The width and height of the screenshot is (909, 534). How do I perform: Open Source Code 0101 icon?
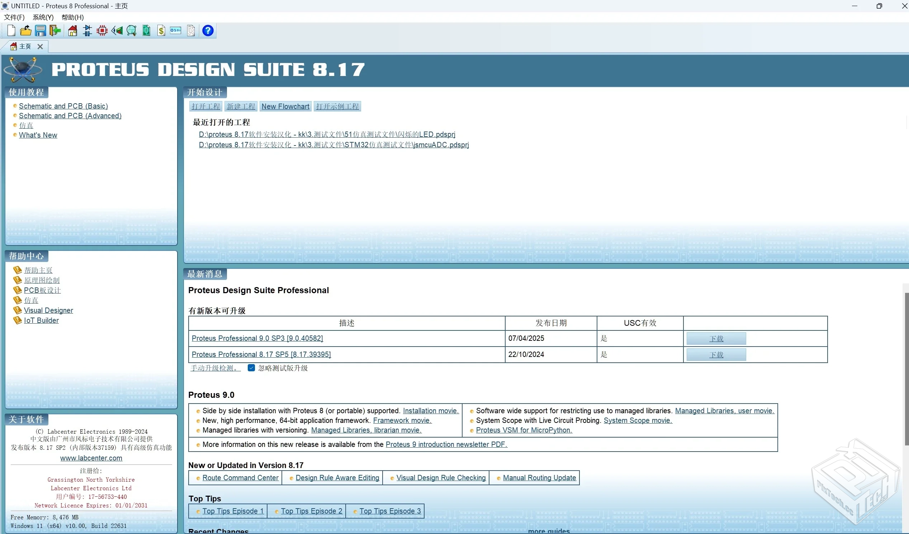coord(176,31)
